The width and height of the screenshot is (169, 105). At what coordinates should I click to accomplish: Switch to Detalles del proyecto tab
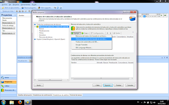(25, 95)
